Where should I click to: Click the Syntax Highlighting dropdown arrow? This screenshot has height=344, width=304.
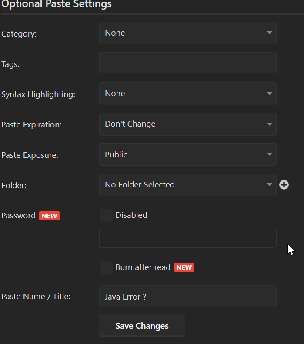[269, 94]
